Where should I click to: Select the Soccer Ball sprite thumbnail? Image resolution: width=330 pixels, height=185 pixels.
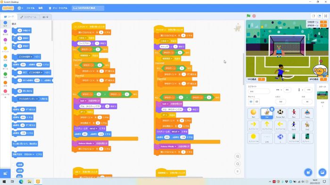280,113
